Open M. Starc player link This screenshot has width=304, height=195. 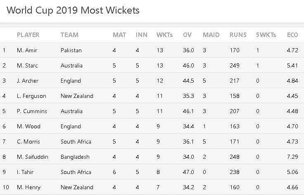27,66
